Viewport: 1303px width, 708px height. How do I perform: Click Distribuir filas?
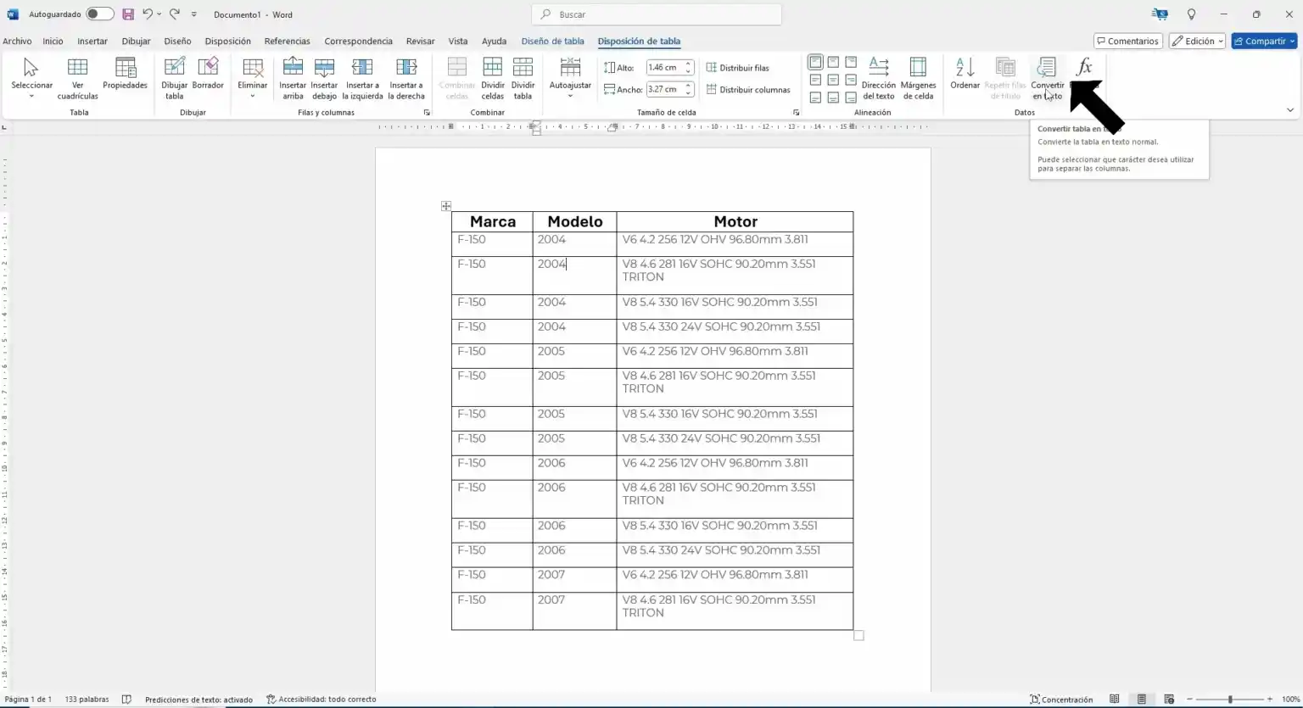pyautogui.click(x=738, y=68)
